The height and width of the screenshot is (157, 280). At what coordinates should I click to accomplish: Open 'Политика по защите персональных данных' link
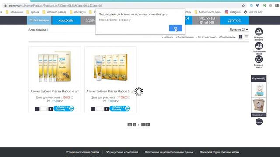tap(169, 152)
